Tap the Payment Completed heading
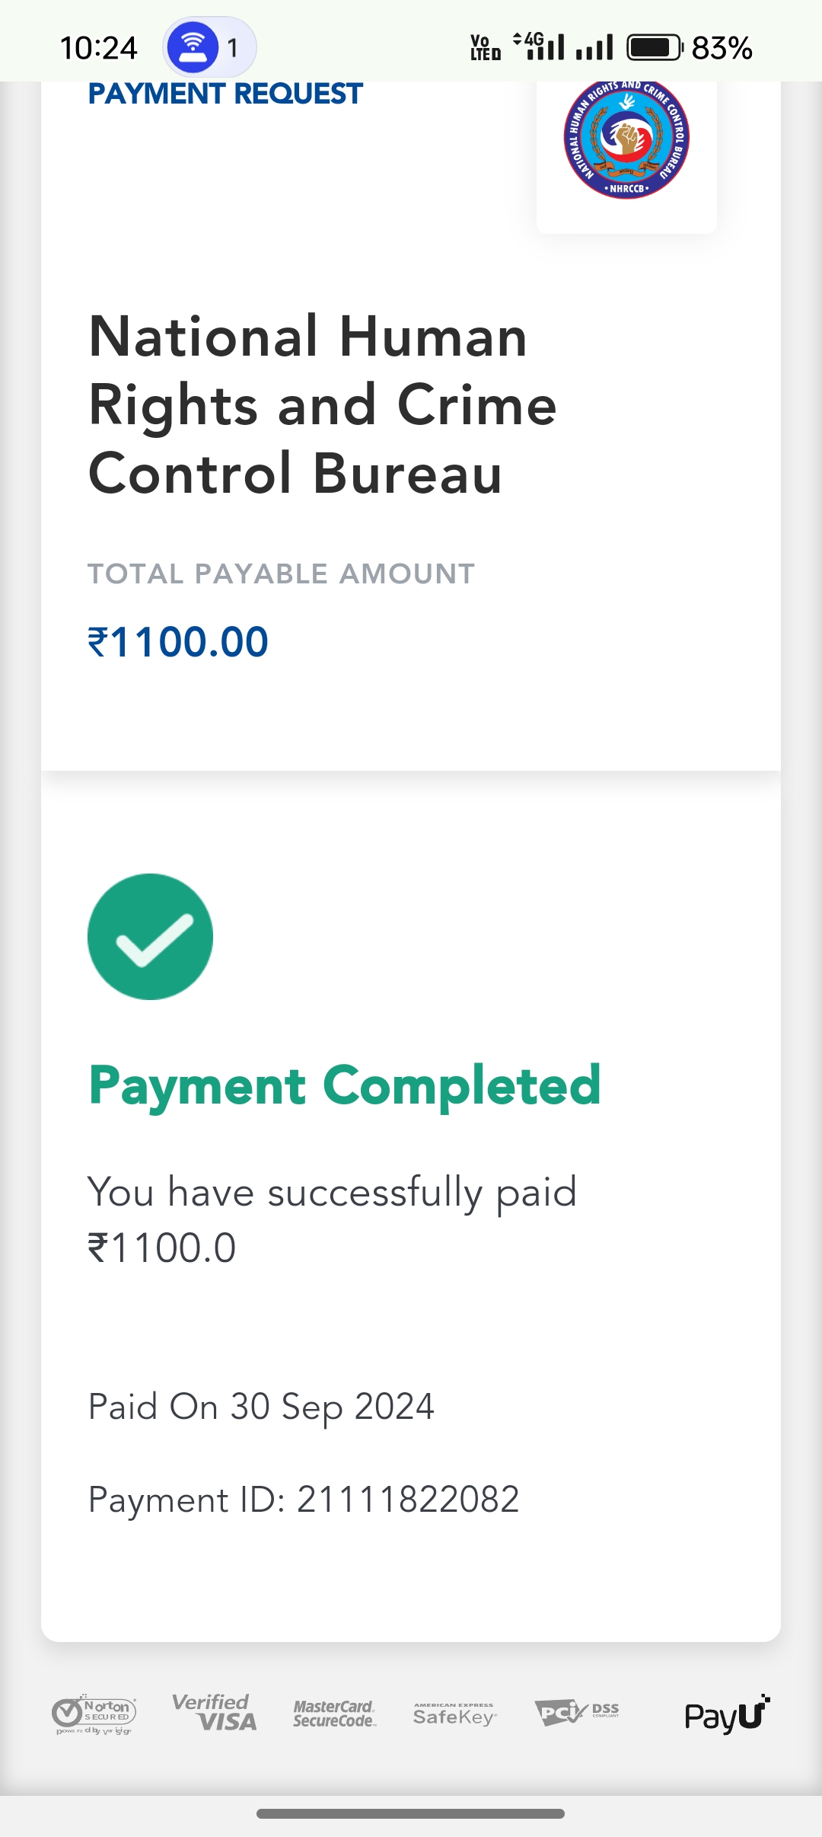 [345, 1085]
